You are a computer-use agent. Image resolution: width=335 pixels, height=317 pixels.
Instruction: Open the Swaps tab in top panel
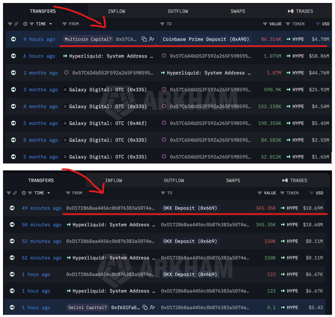pyautogui.click(x=238, y=11)
